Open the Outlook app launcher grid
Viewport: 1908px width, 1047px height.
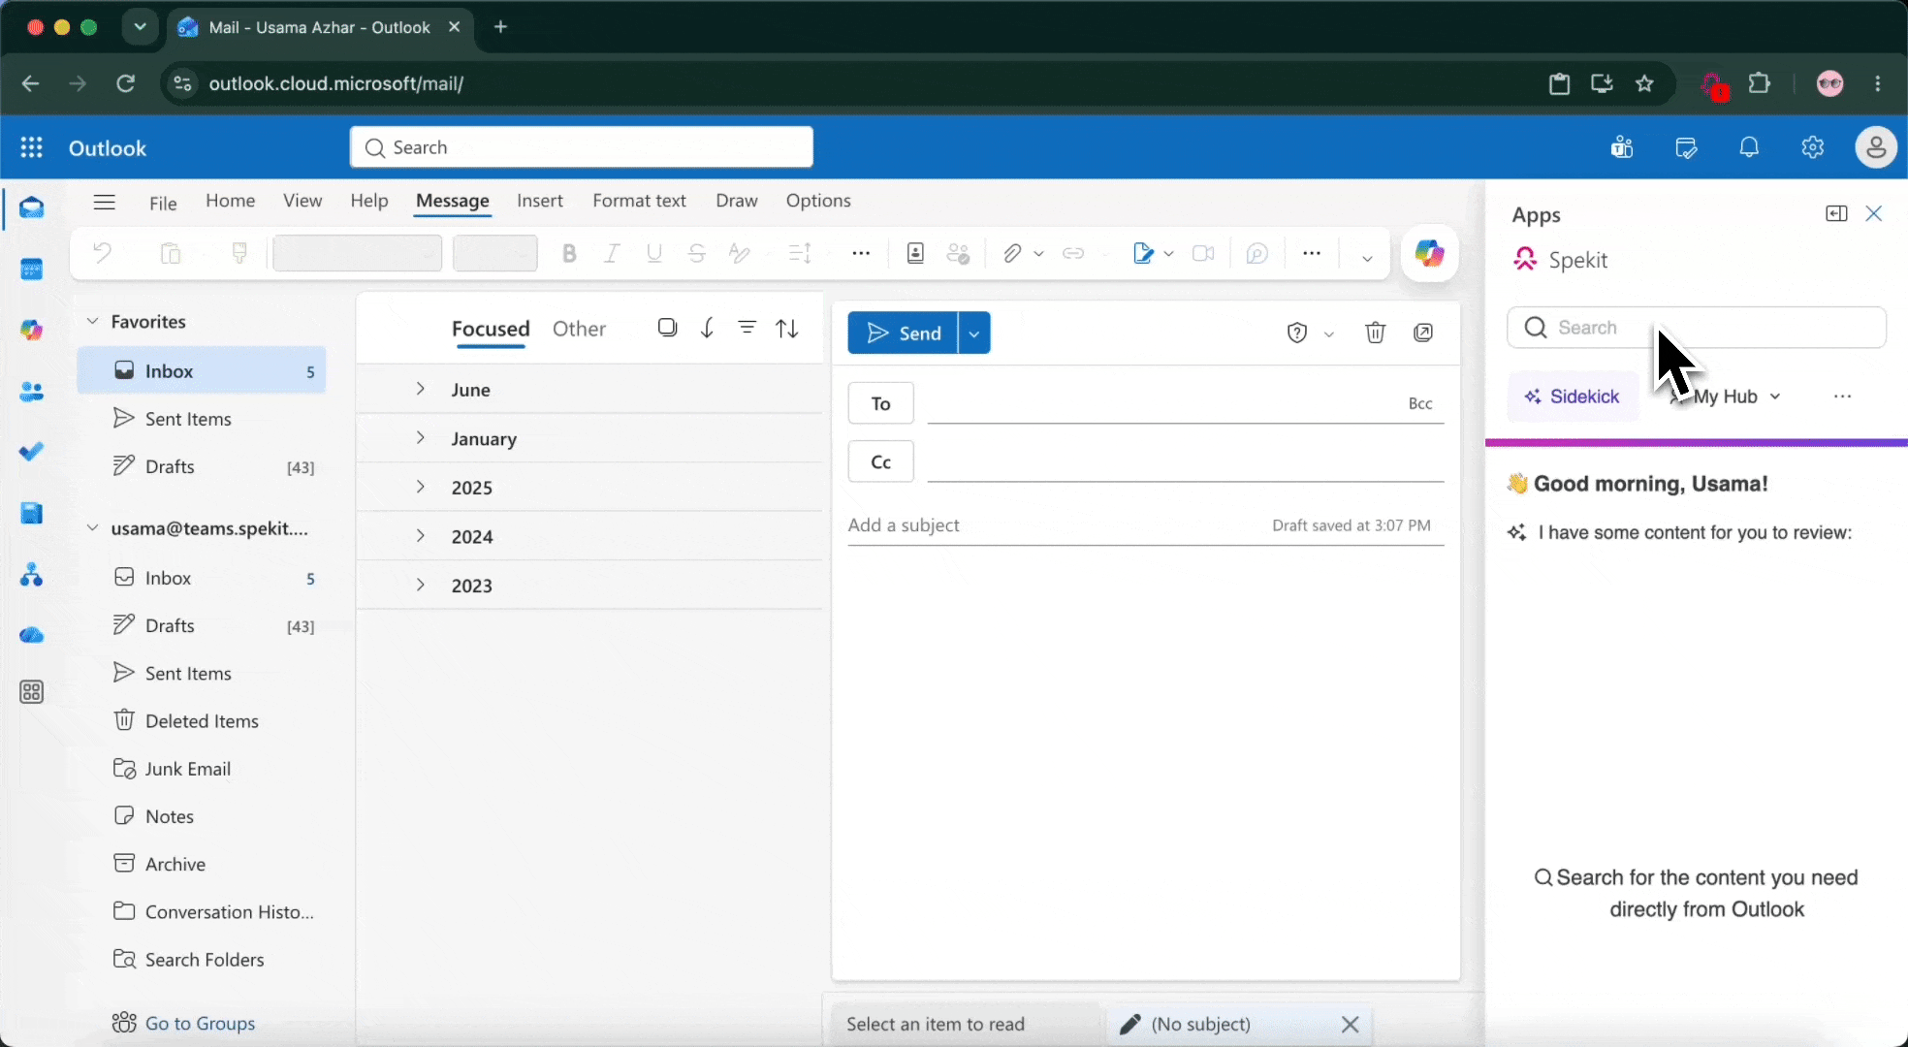pos(31,147)
